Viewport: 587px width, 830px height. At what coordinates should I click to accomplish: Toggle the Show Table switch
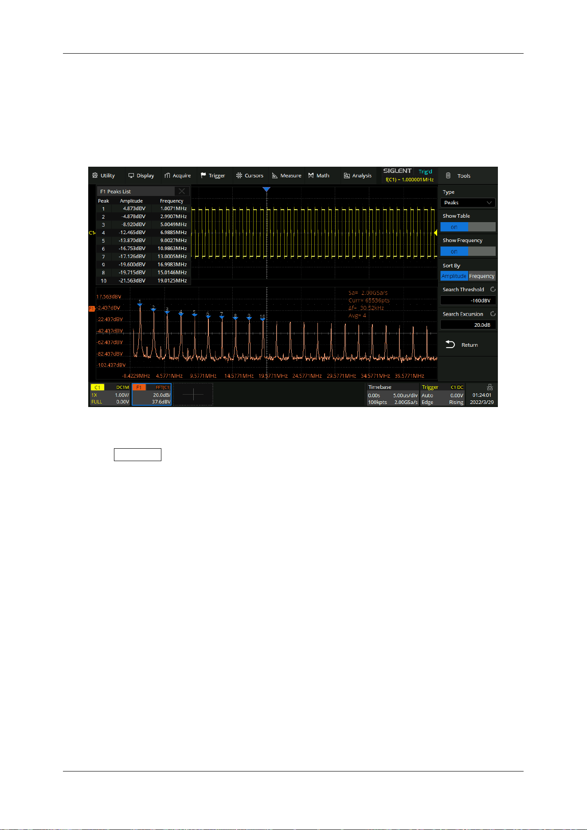click(468, 227)
